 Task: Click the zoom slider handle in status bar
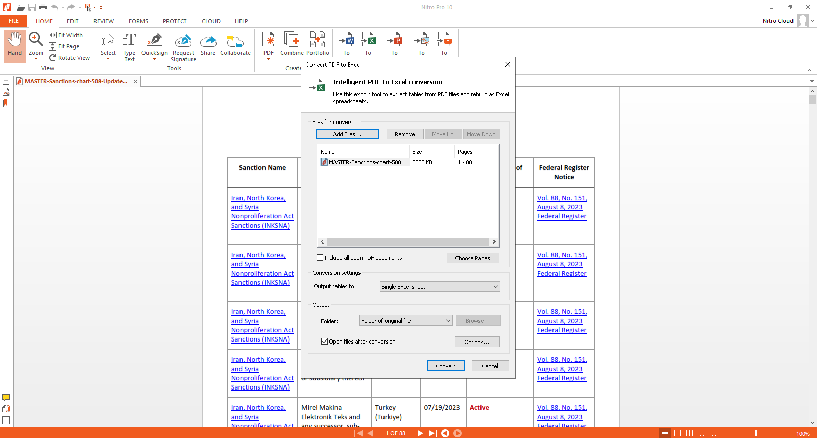tap(756, 433)
